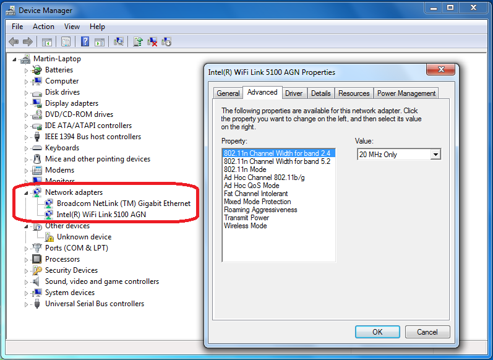This screenshot has width=493, height=360.
Task: Click the Uninstall device toolbar icon
Action: pos(152,42)
